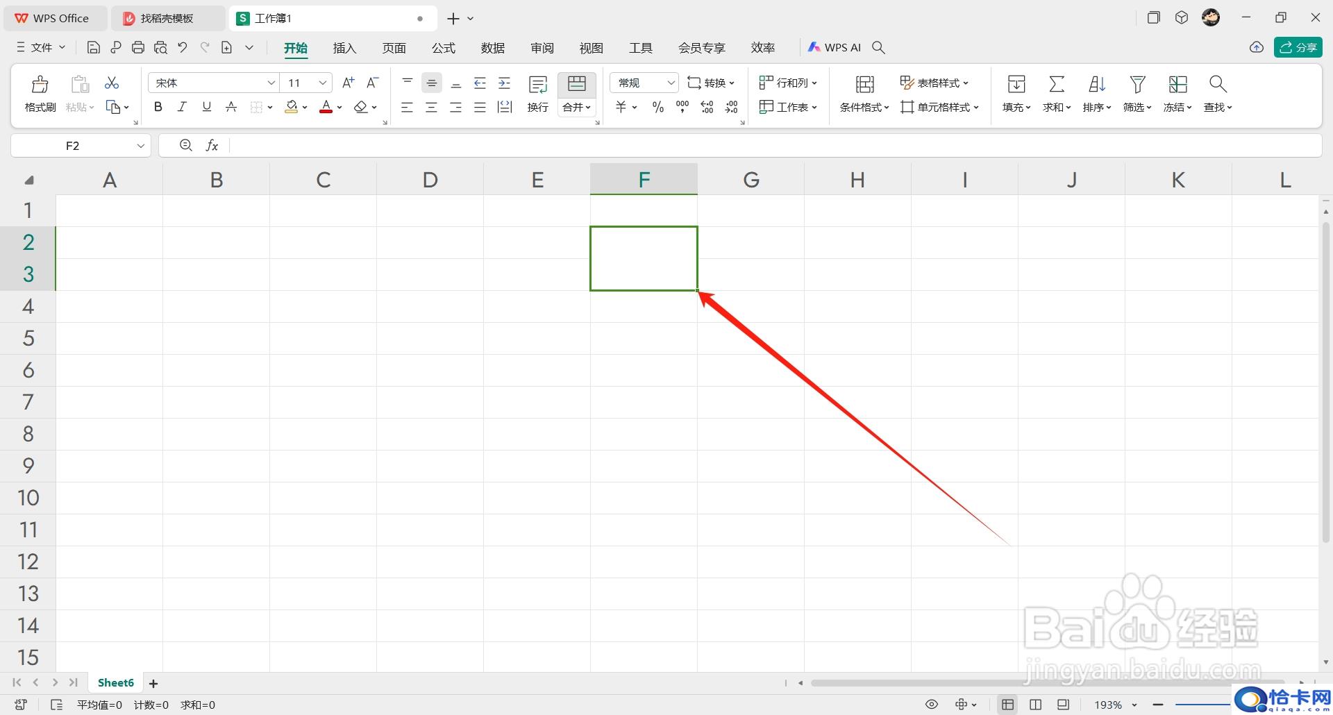This screenshot has width=1333, height=715.
Task: Click the eye protection mode icon in status bar
Action: click(x=932, y=705)
